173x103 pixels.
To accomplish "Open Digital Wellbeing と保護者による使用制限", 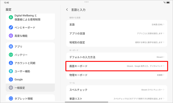I will click(x=30, y=17).
